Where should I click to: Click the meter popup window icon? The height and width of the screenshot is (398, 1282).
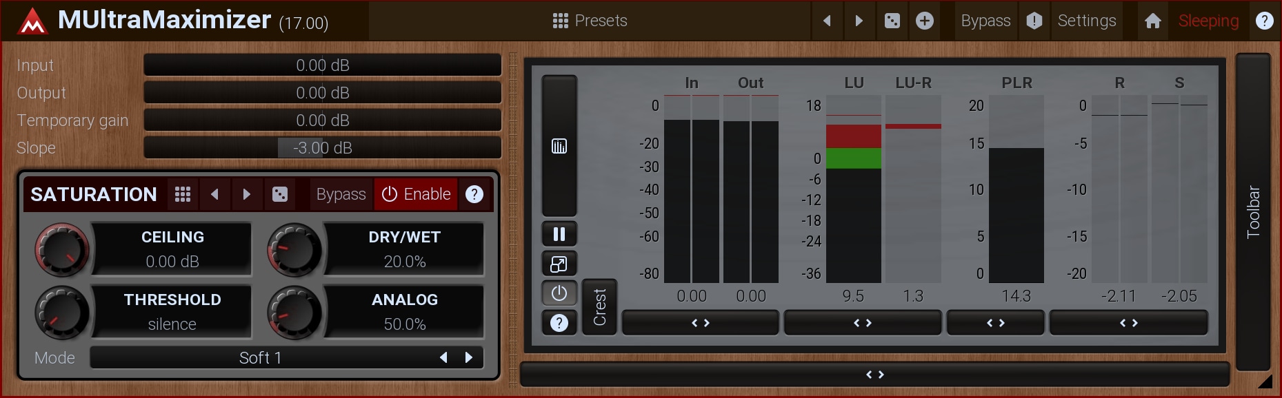(559, 264)
